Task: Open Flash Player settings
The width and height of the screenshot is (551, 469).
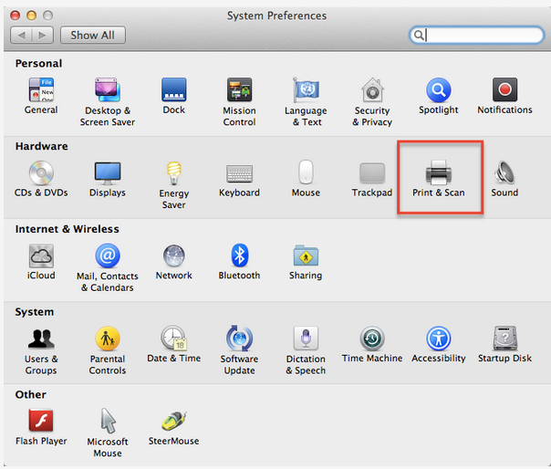Action: point(41,422)
